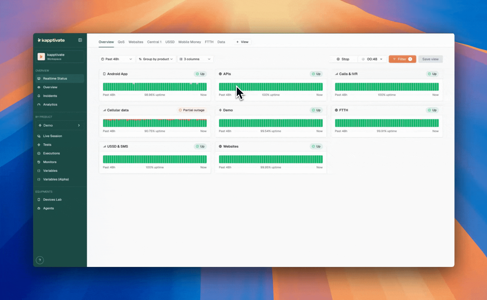This screenshot has height=300, width=487.
Task: Click the Calls & IVR card title
Action: (x=348, y=74)
